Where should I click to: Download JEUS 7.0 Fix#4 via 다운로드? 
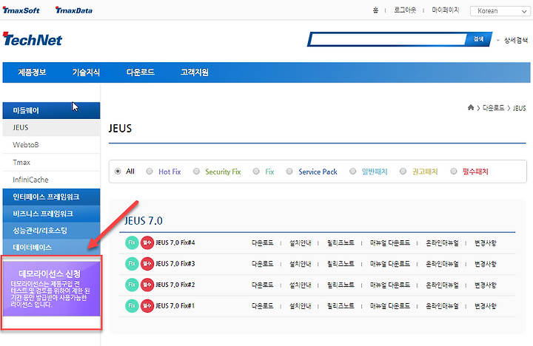point(262,242)
